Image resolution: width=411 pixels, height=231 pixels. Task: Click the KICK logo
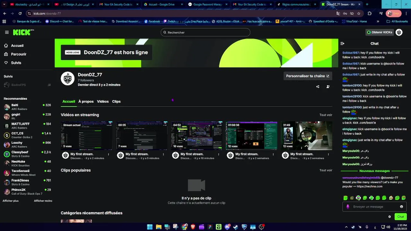[x=23, y=32]
